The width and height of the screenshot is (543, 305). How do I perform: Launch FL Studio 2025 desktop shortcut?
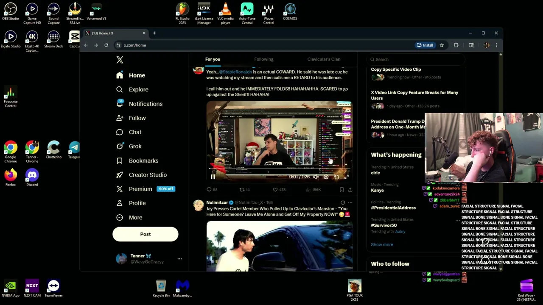182,14
